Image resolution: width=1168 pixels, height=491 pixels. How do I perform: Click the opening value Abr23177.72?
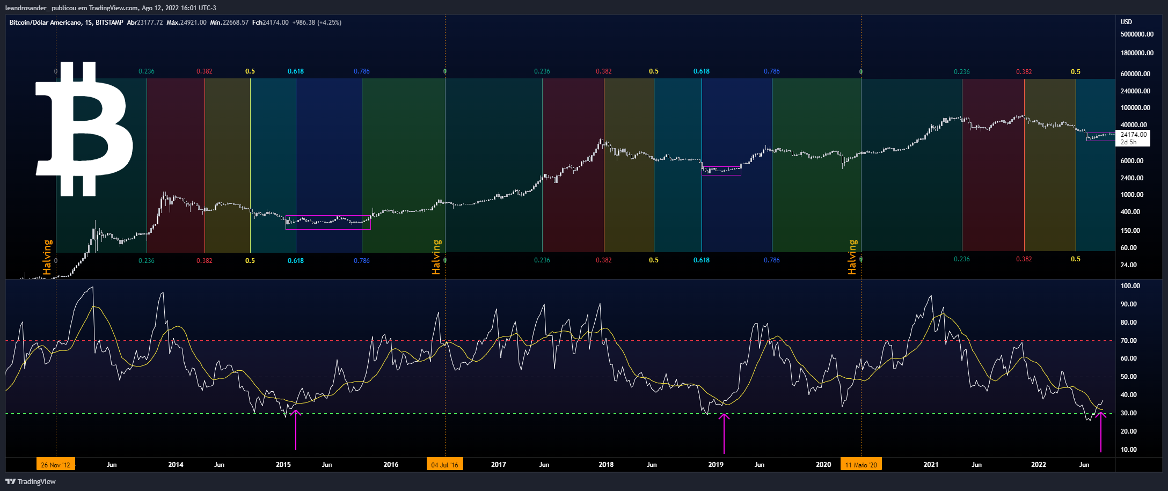coord(145,23)
